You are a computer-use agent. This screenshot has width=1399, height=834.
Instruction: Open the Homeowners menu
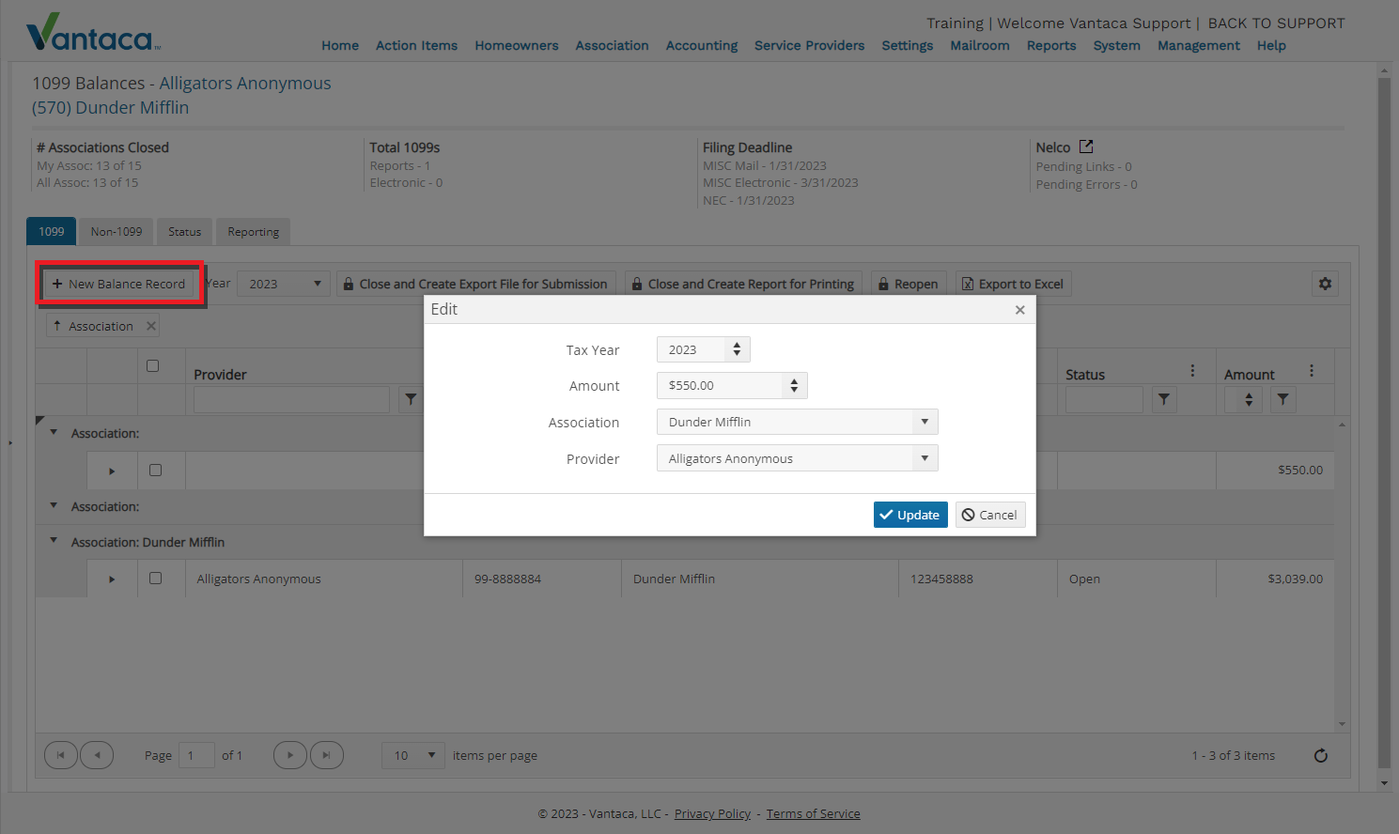pos(517,45)
